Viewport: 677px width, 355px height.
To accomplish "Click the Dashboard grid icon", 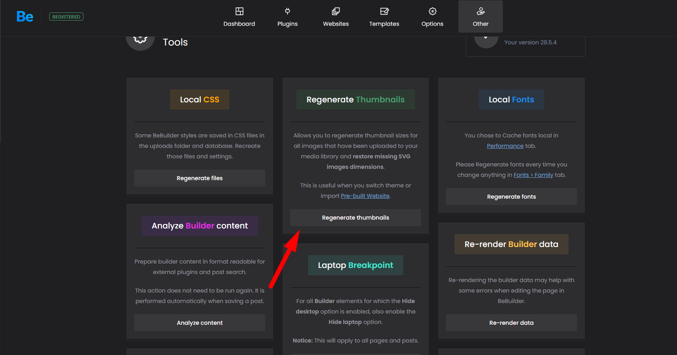I will click(240, 11).
